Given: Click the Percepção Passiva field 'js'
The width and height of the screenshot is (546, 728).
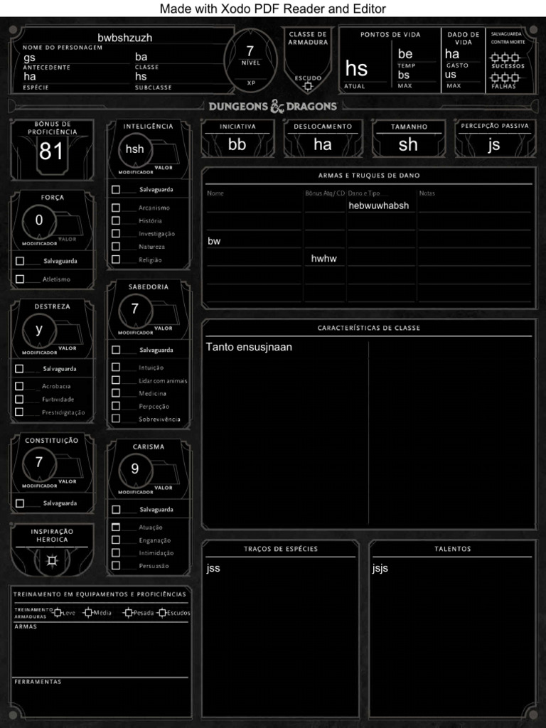Looking at the screenshot, I should [x=494, y=144].
